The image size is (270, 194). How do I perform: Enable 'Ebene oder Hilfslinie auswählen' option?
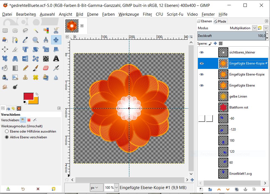click(7, 131)
